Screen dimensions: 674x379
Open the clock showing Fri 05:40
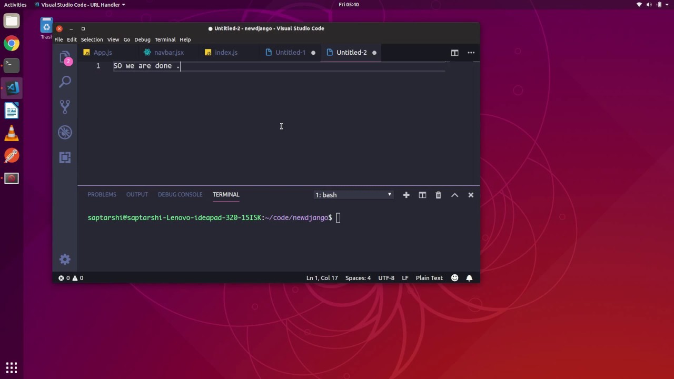pos(349,5)
